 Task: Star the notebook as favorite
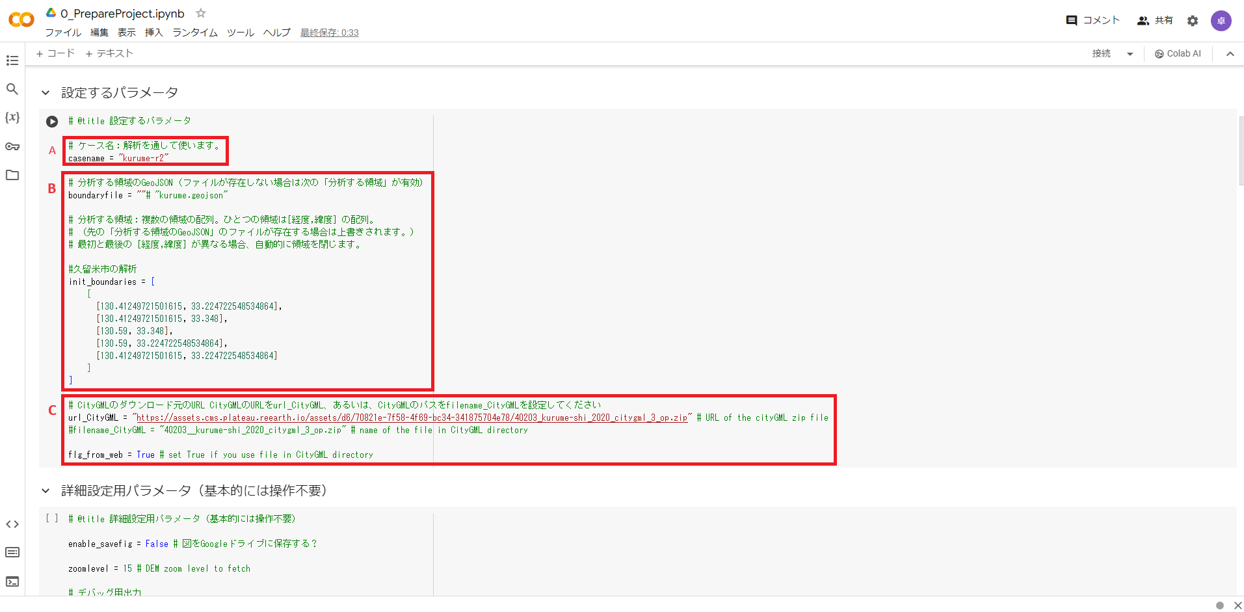(x=201, y=13)
